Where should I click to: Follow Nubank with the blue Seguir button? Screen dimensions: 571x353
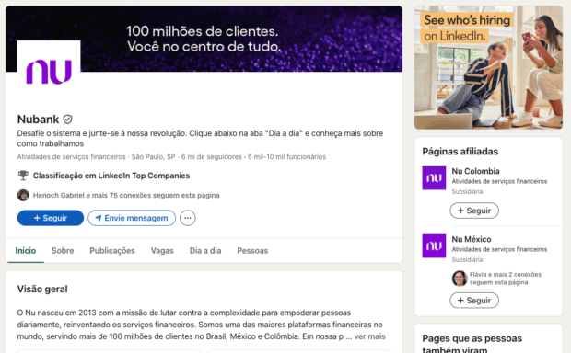(51, 218)
